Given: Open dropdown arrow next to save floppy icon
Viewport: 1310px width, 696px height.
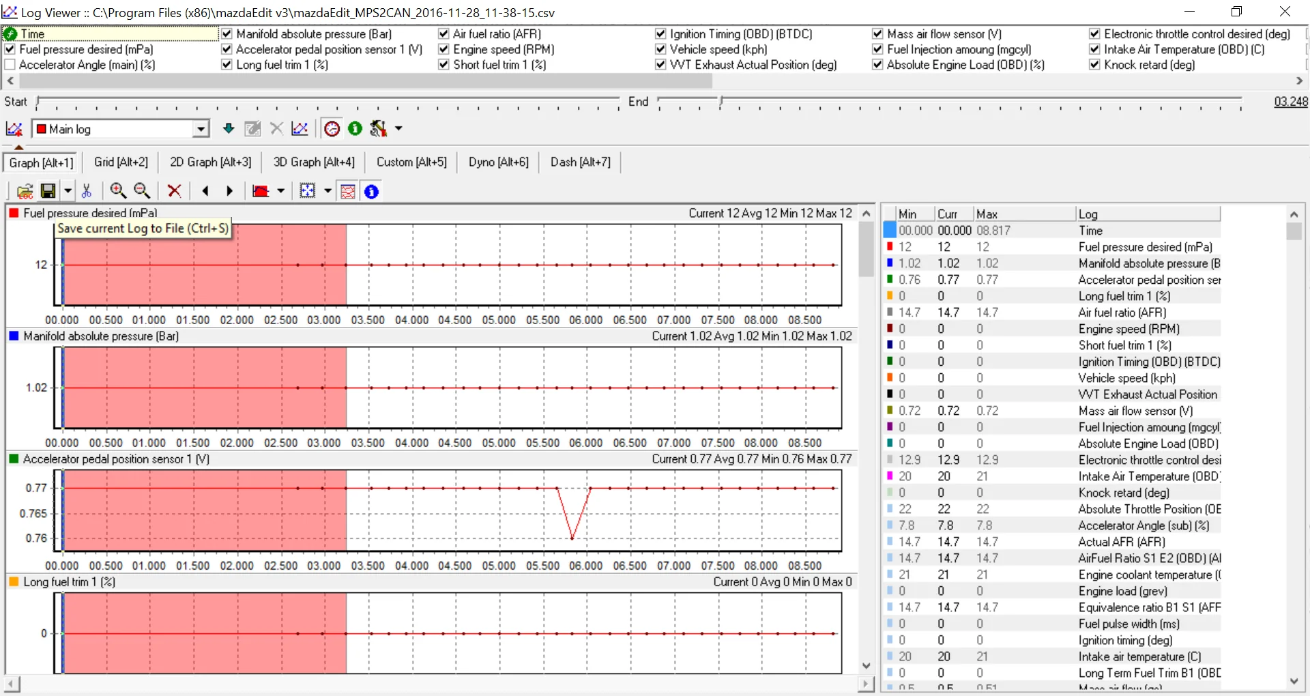Looking at the screenshot, I should pos(68,191).
